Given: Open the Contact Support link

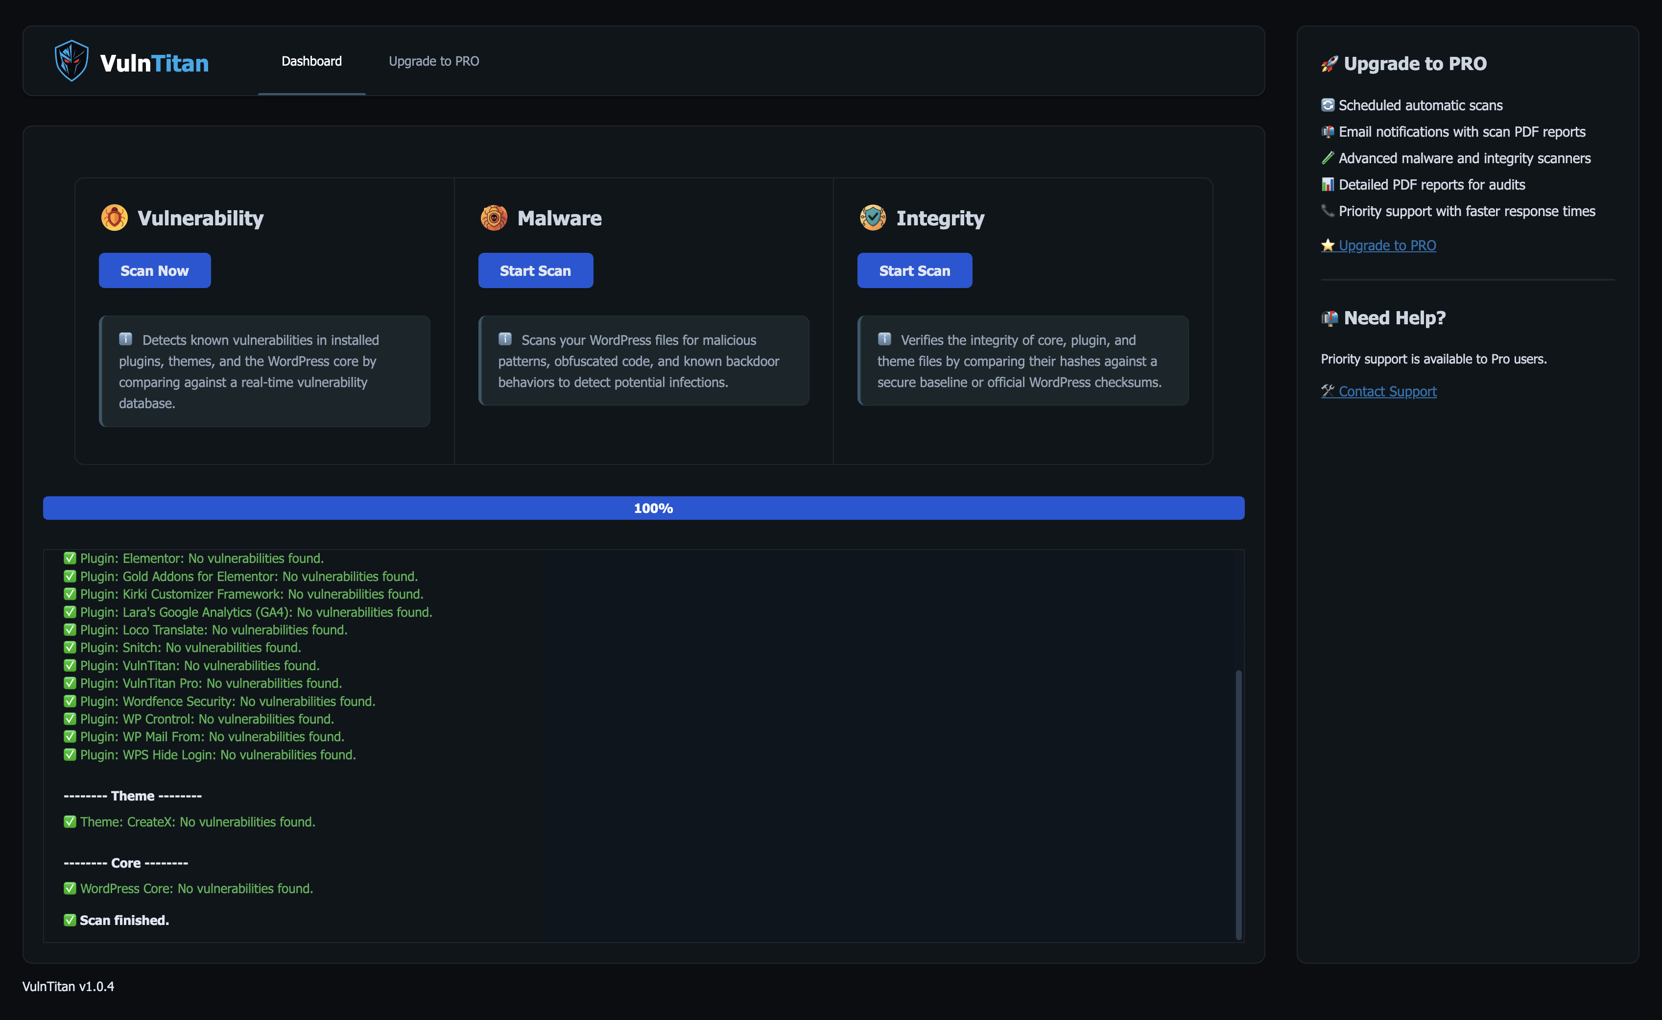Looking at the screenshot, I should 1378,391.
